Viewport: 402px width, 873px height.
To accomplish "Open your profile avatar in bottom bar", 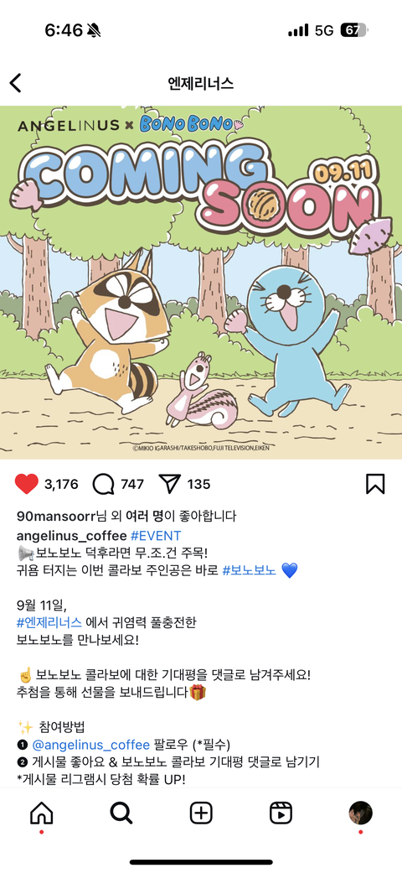I will (x=360, y=813).
